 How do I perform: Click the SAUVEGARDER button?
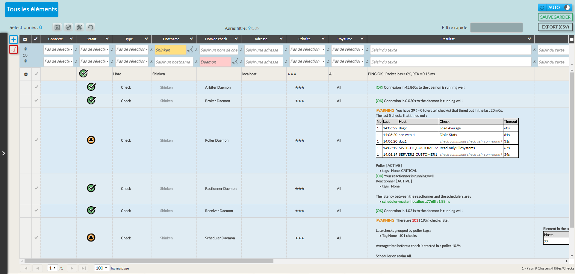(555, 17)
